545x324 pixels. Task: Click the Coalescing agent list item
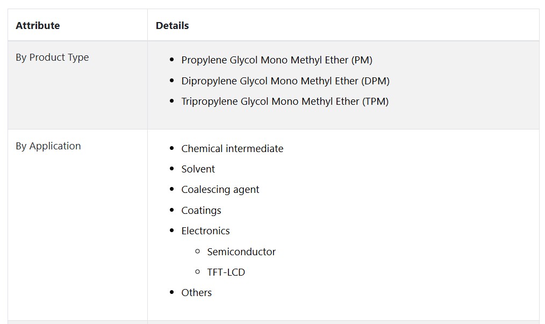220,190
